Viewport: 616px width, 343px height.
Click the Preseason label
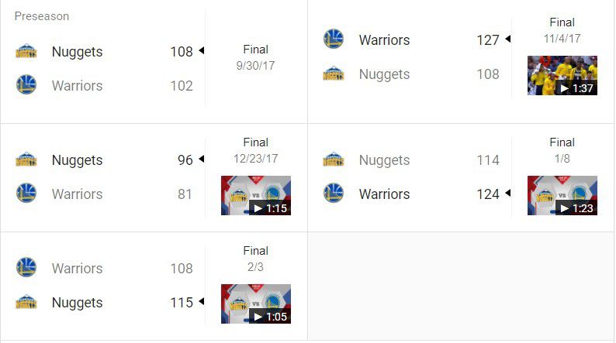pos(42,16)
